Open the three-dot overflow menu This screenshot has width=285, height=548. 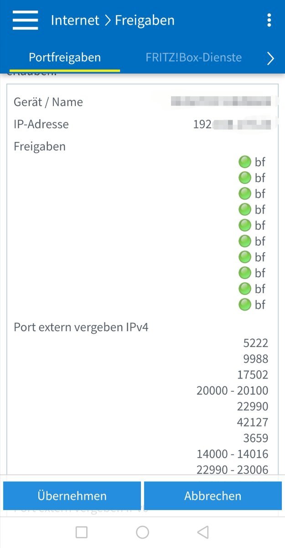pyautogui.click(x=269, y=20)
